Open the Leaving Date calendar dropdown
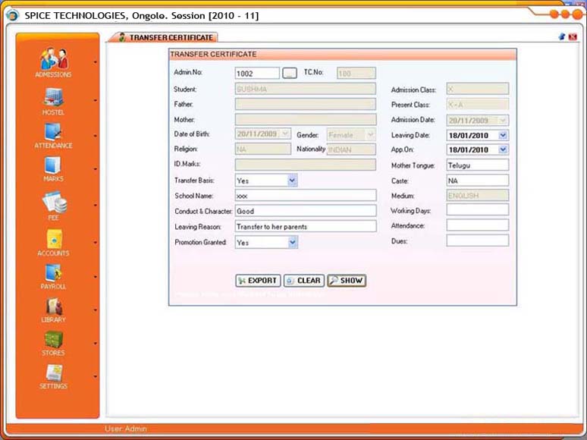587x440 pixels. [503, 135]
